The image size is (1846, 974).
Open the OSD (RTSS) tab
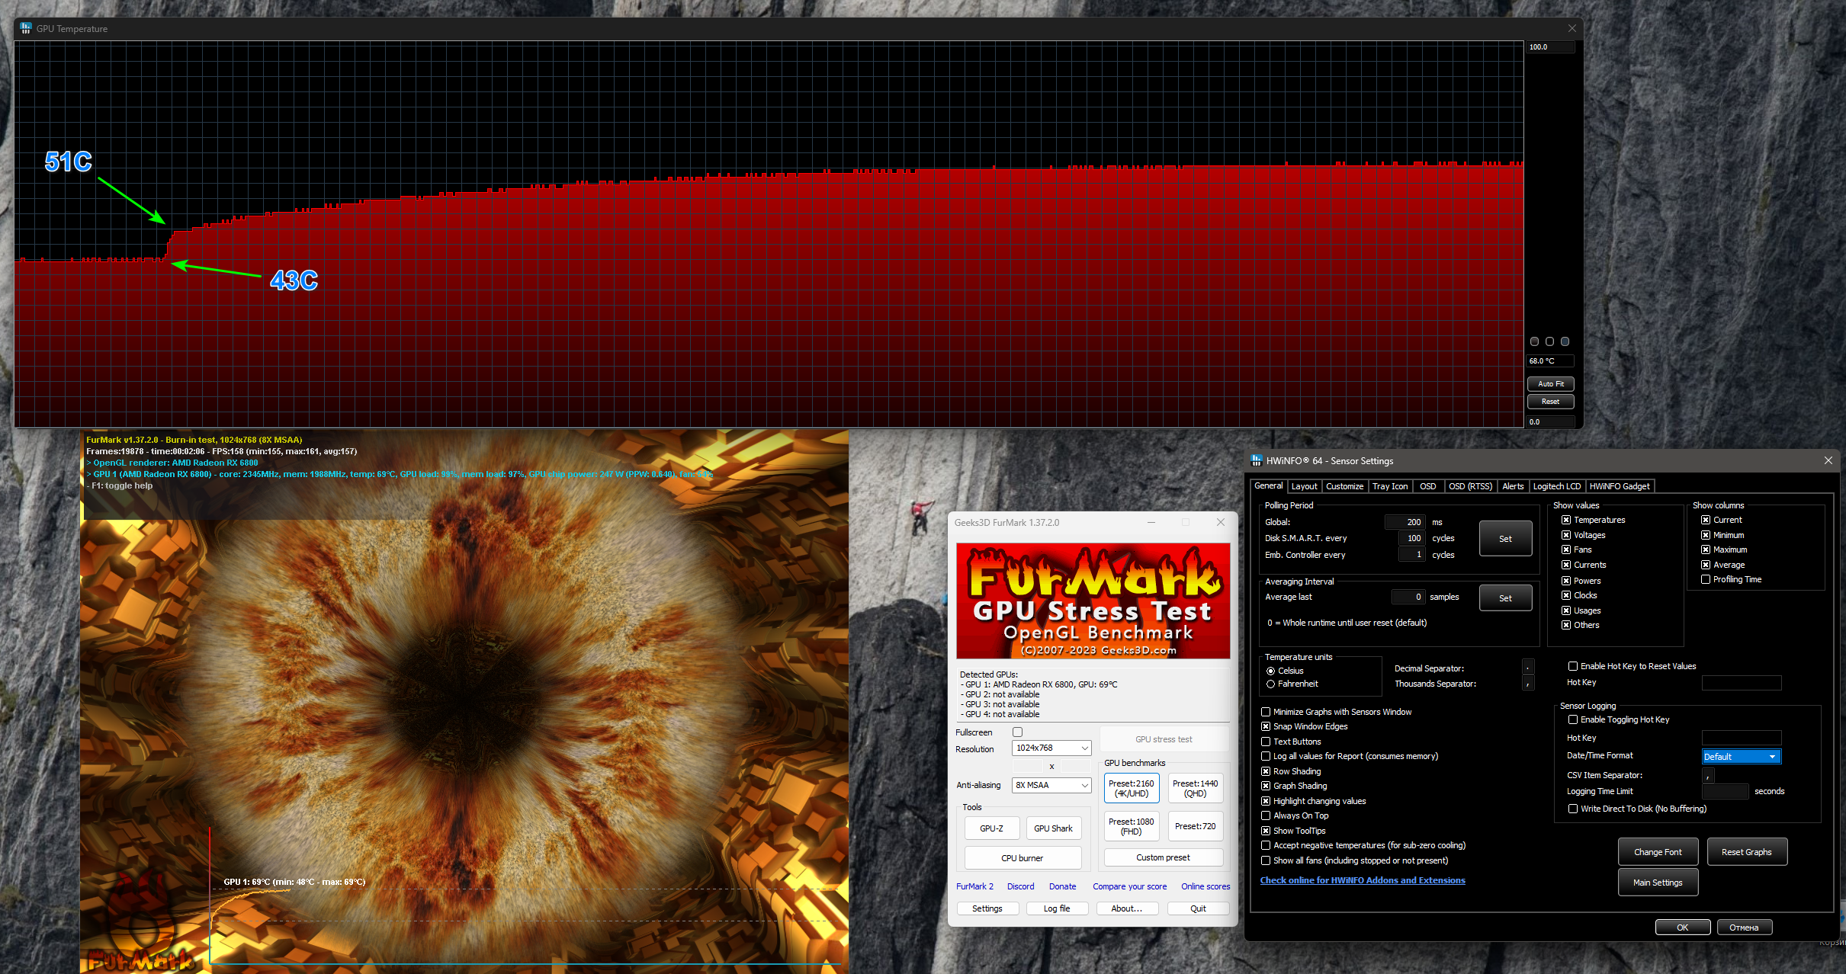pos(1470,486)
